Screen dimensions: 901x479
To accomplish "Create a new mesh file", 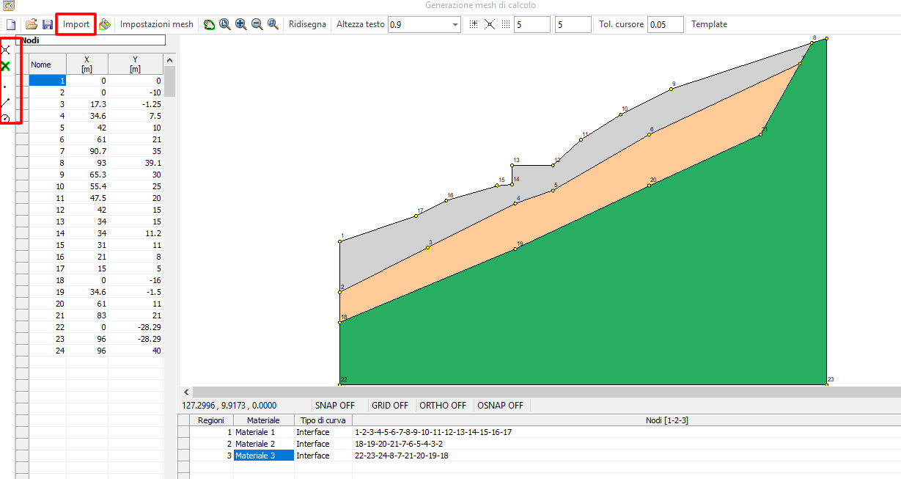I will click(x=10, y=24).
